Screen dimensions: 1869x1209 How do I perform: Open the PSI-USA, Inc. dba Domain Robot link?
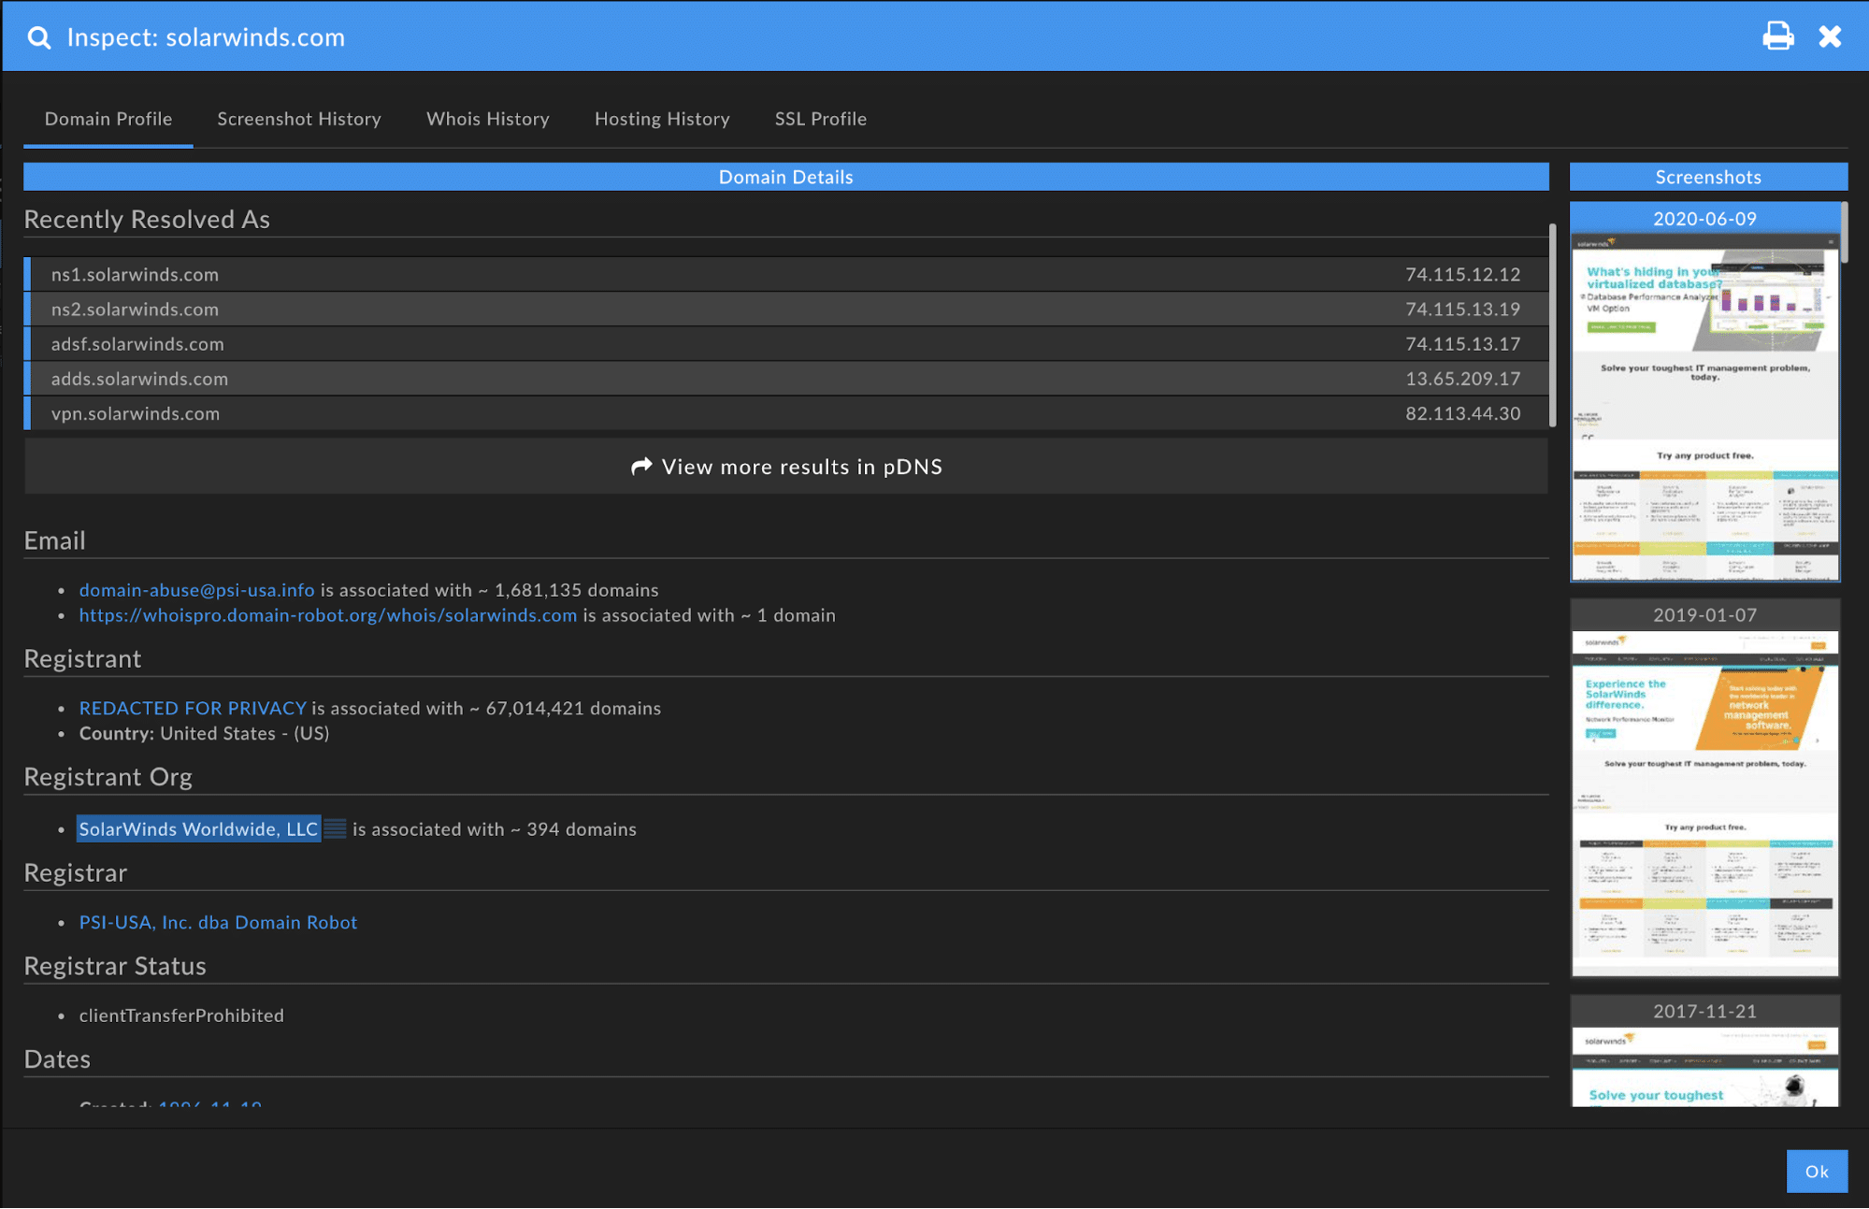pos(218,922)
